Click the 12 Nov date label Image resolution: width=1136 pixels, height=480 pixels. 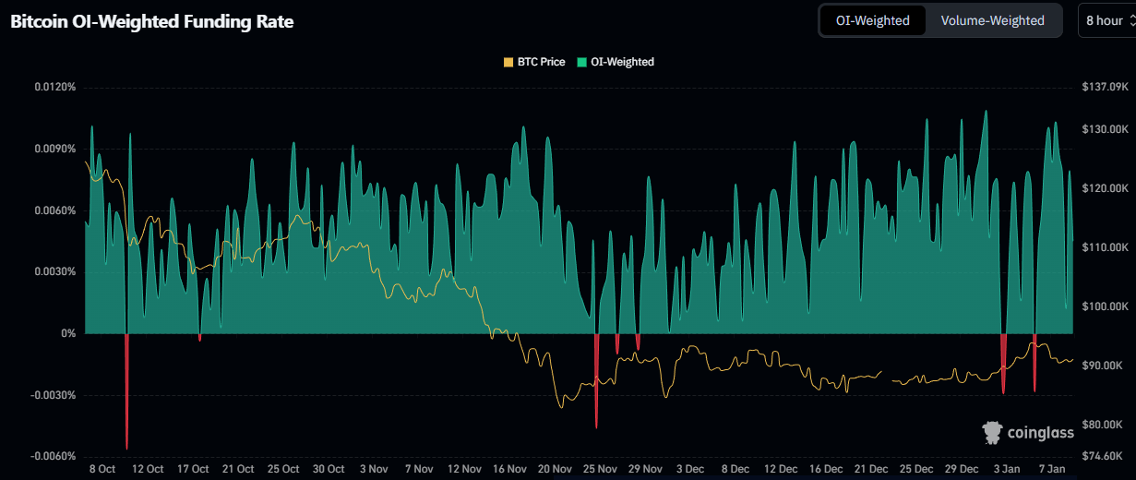(x=464, y=469)
